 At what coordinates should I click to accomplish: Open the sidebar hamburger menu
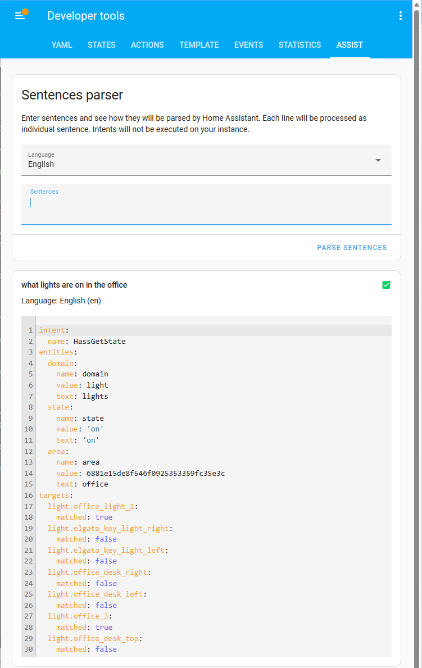point(19,15)
